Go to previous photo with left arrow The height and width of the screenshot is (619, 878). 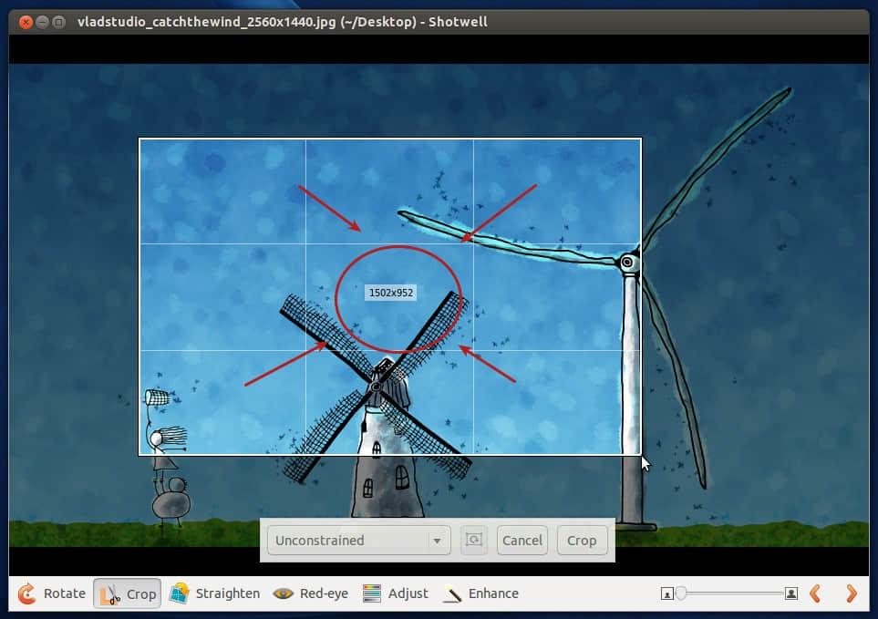816,593
